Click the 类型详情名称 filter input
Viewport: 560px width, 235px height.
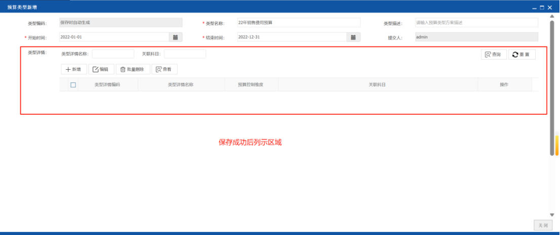pyautogui.click(x=113, y=54)
